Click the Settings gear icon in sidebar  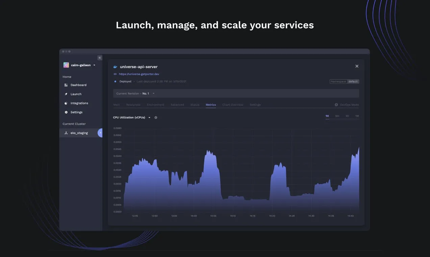(x=66, y=112)
